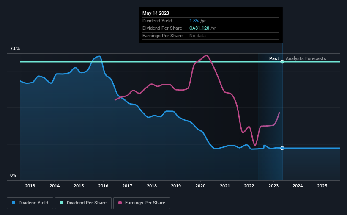Click the 1.8% dividend yield value in tooltip
Image resolution: width=347 pixels, height=215 pixels.
(194, 21)
